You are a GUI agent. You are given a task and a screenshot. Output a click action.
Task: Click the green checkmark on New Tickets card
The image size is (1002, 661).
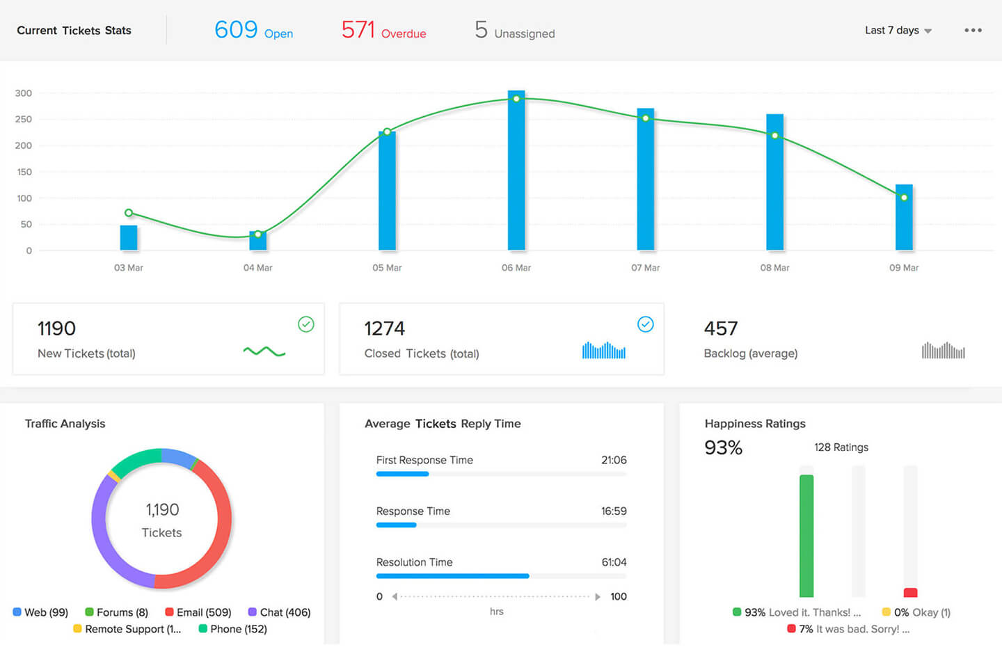point(306,324)
